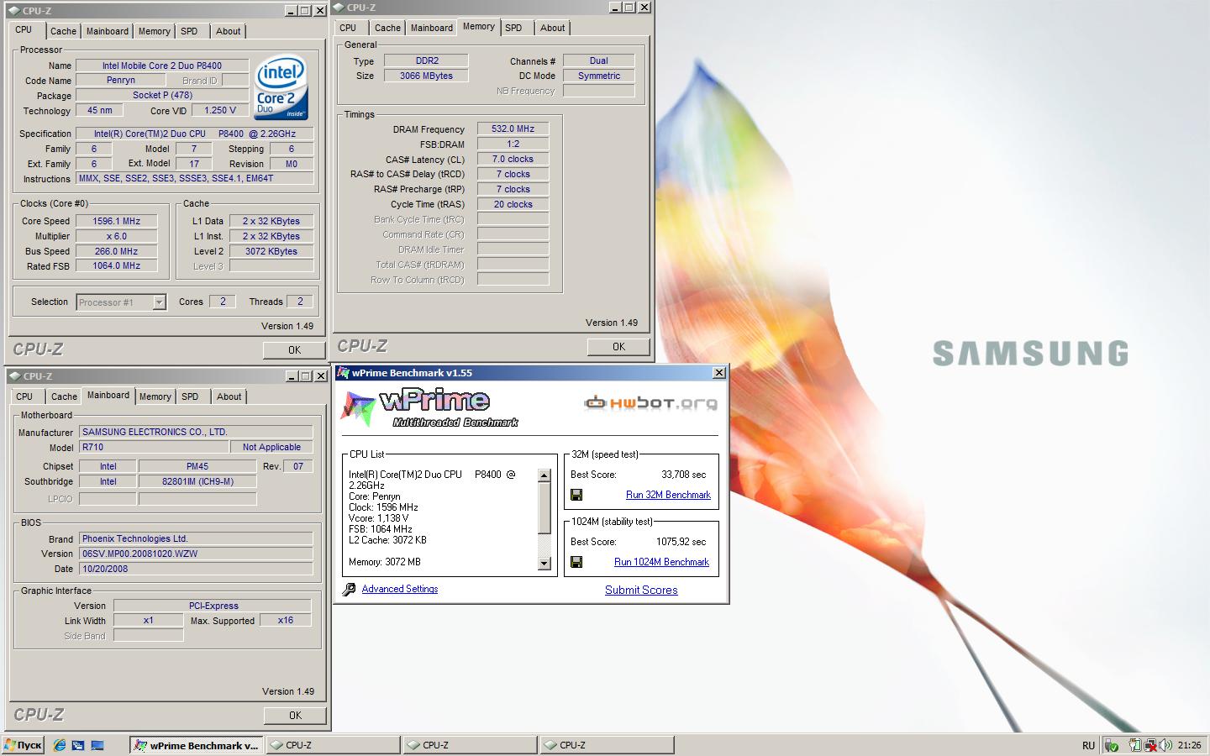Open the Cache tab in the CPU-Z Processor window

(63, 31)
